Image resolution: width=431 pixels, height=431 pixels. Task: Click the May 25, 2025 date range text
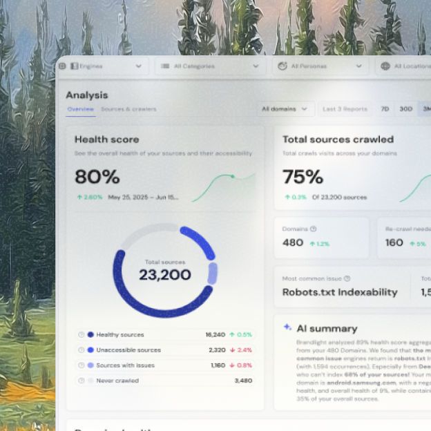[x=143, y=197]
